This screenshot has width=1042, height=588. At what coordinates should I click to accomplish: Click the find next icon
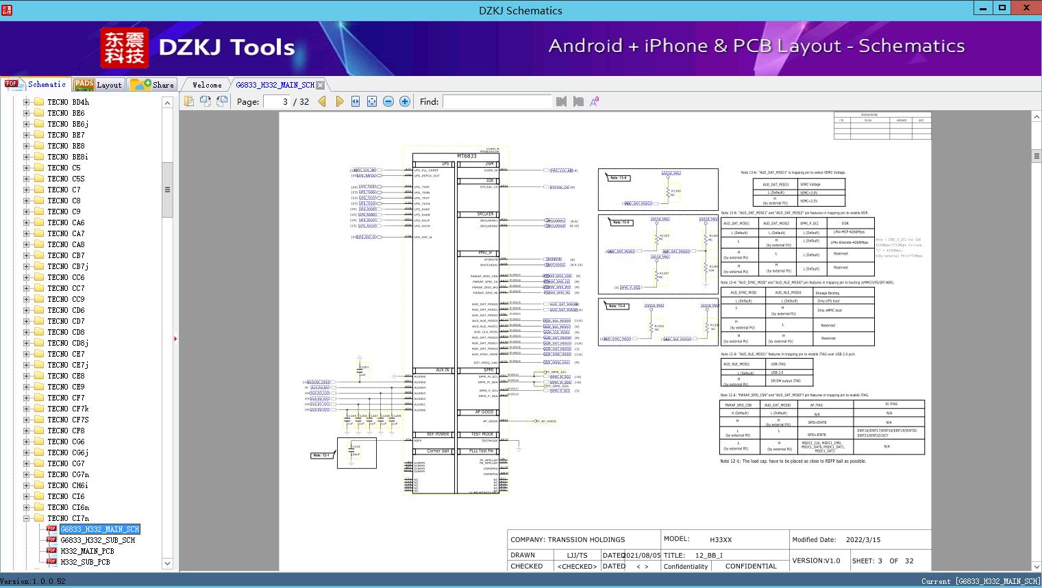coord(578,101)
